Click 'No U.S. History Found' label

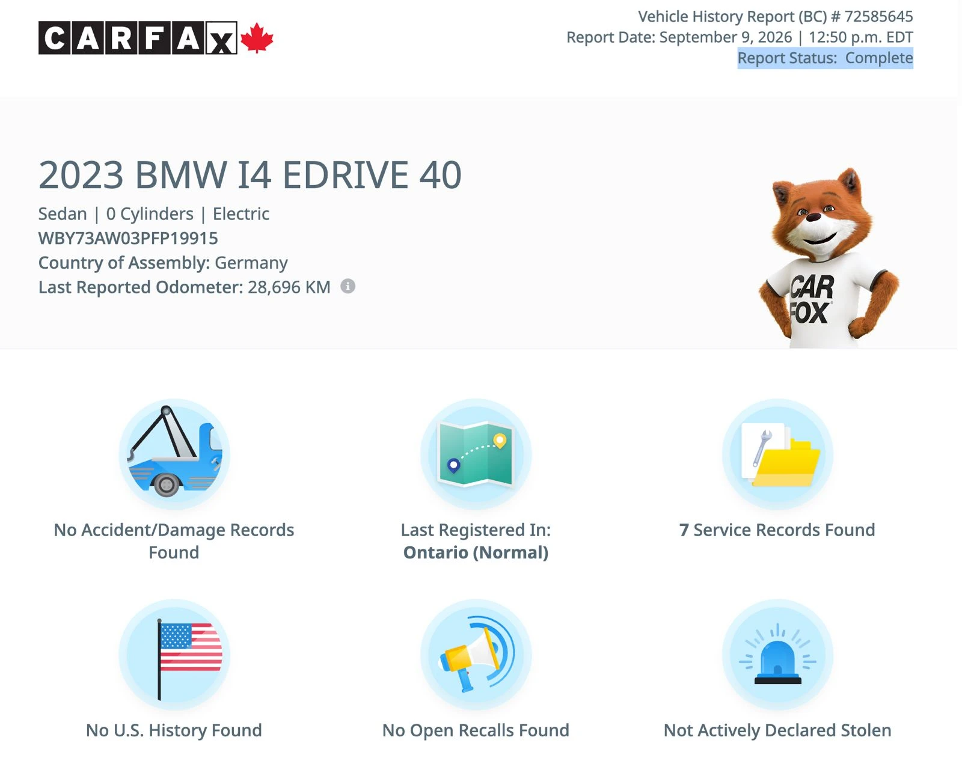[174, 730]
